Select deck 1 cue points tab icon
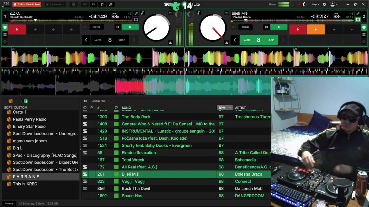369x207 pixels. (x=5, y=28)
